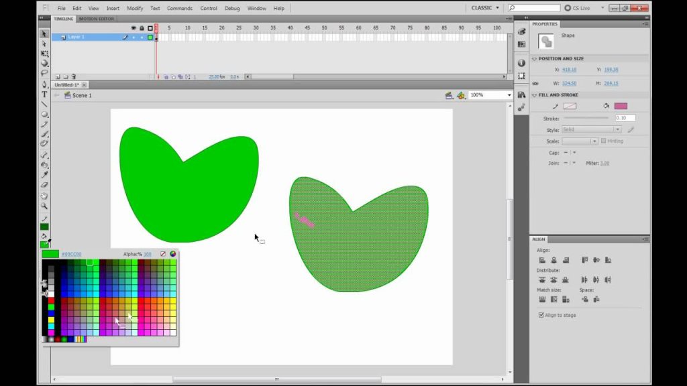Switch to the Motion Editor tab

click(97, 19)
